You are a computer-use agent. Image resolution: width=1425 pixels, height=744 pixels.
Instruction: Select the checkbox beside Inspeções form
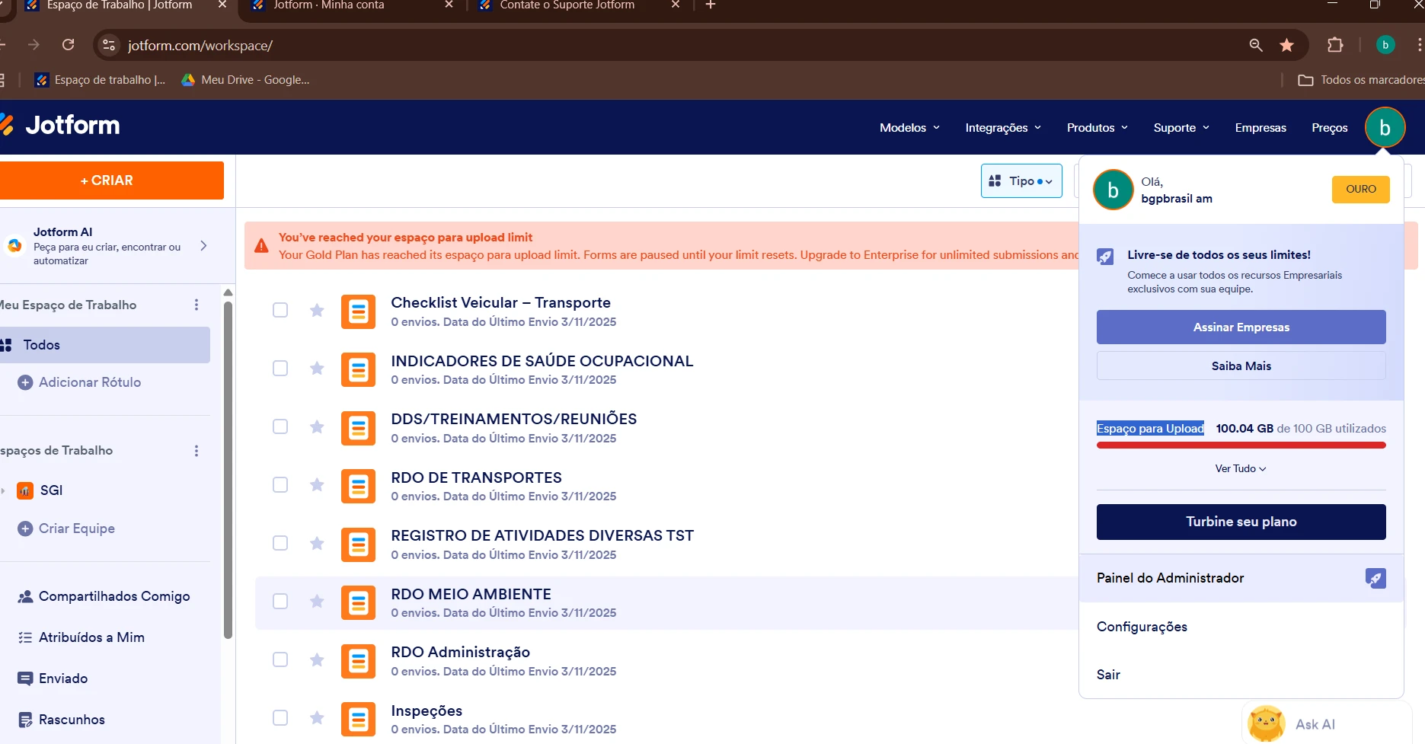[x=280, y=717]
